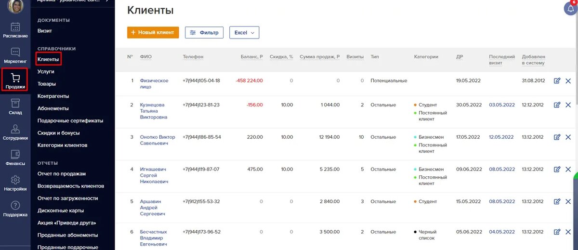Delete client Игнашевич Сергей Николаевич

click(568, 170)
